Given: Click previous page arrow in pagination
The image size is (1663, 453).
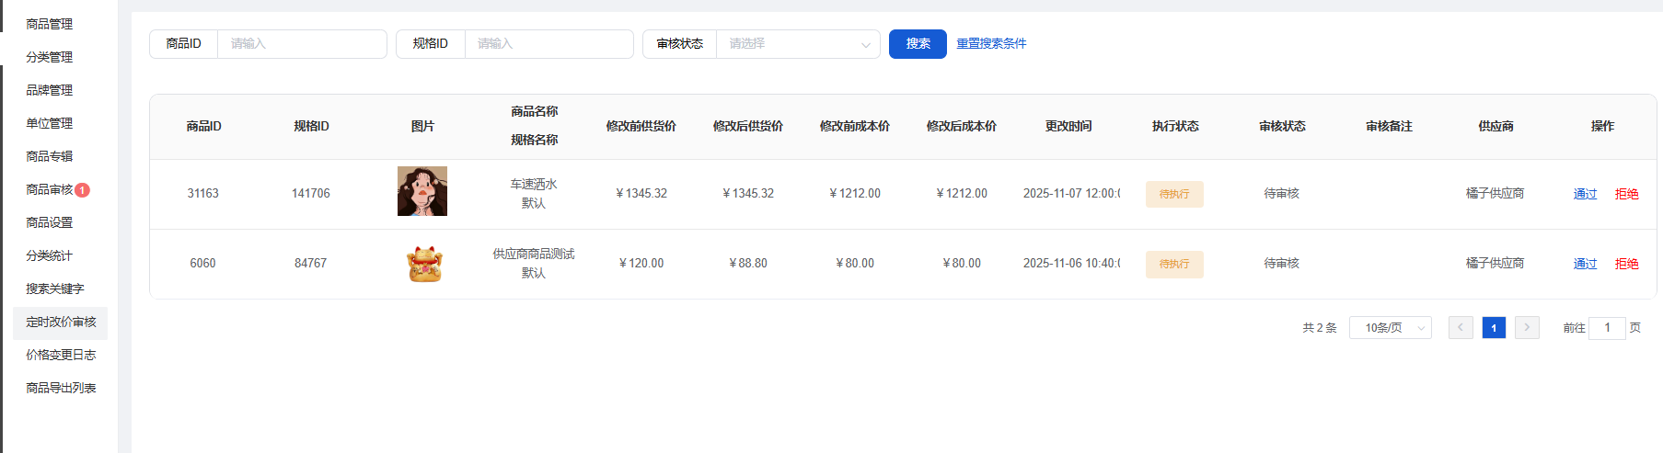Looking at the screenshot, I should click(1460, 328).
